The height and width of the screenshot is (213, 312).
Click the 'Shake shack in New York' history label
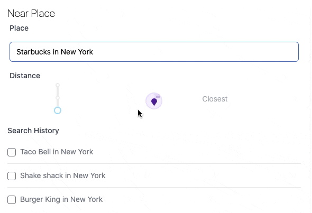63,175
